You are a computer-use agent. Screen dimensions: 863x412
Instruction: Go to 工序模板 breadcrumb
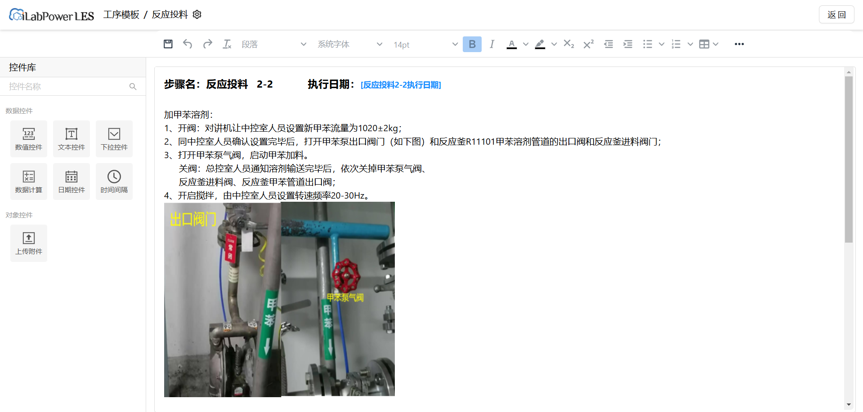121,14
